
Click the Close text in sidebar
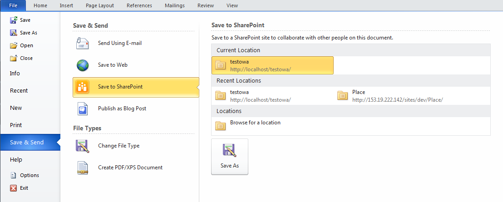[26, 58]
